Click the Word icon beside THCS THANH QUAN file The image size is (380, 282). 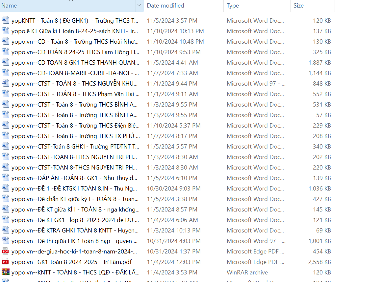6,62
